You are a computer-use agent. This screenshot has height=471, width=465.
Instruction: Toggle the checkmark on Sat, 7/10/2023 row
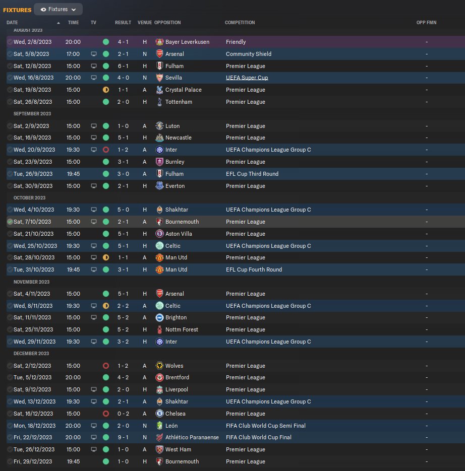(x=10, y=222)
